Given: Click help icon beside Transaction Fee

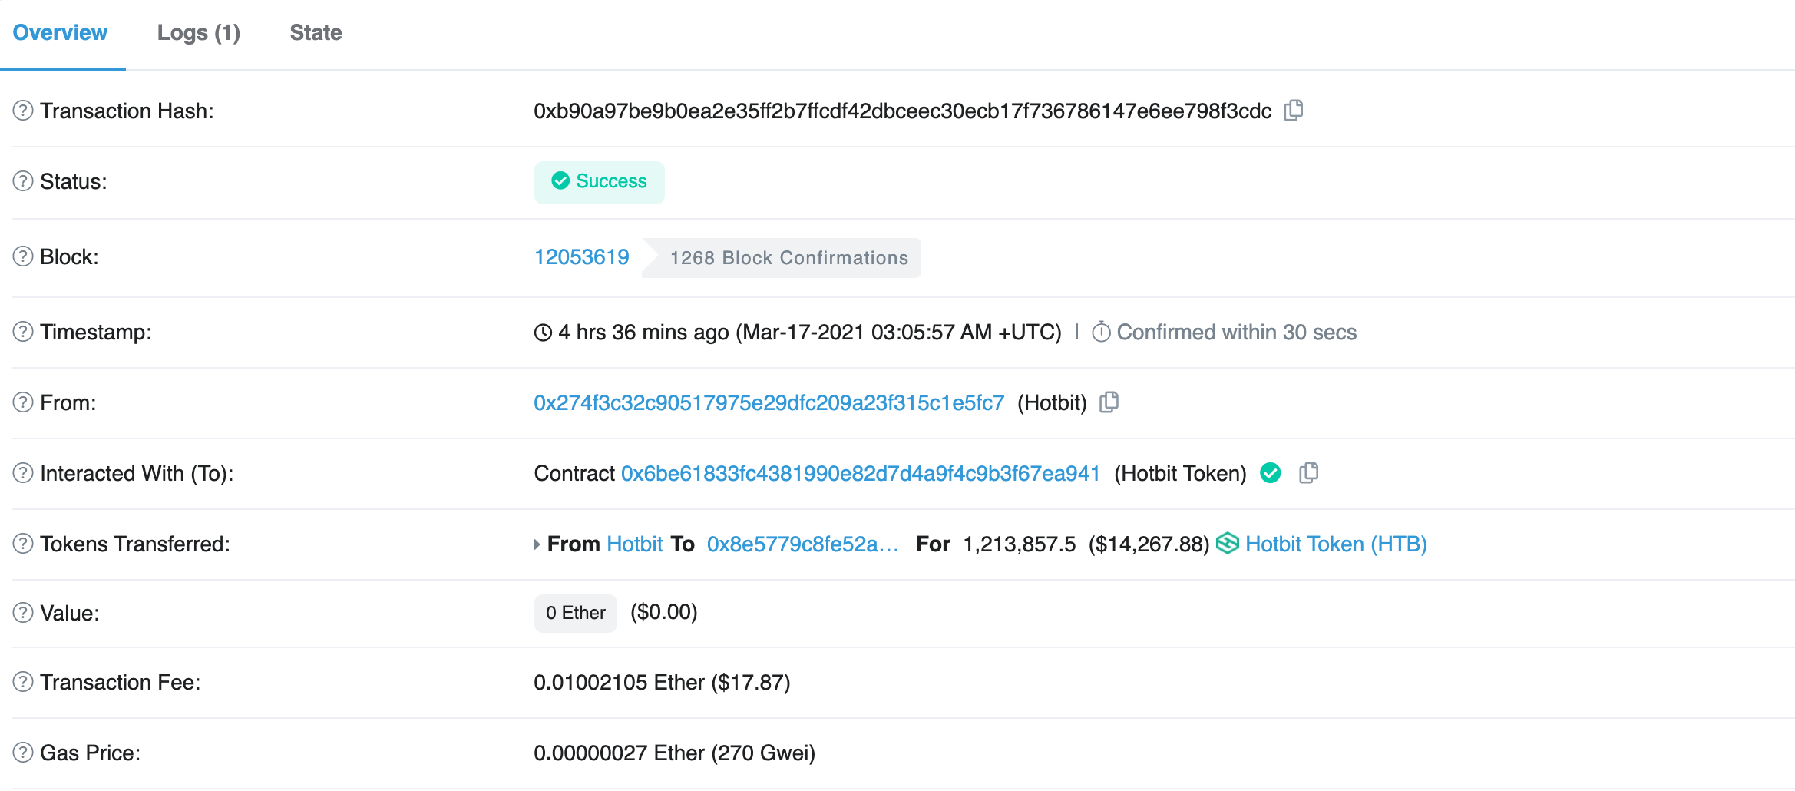Looking at the screenshot, I should [x=23, y=682].
